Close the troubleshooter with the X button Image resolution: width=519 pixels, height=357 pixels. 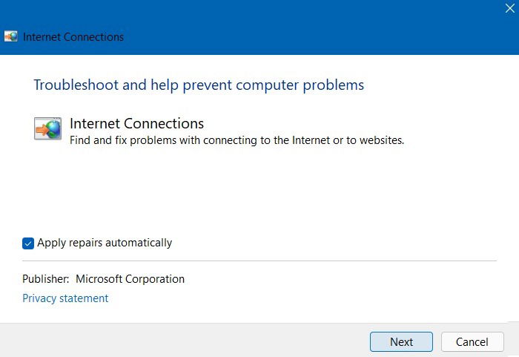(509, 9)
